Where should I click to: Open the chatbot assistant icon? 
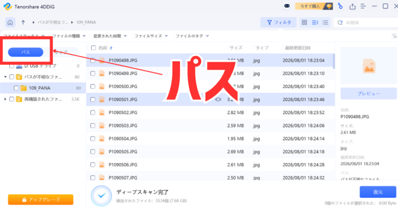(x=287, y=6)
